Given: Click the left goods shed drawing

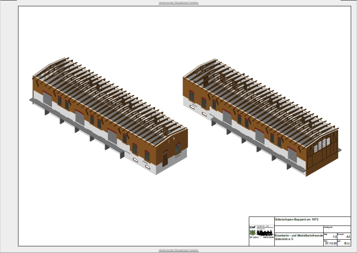Looking at the screenshot, I should (x=109, y=116).
